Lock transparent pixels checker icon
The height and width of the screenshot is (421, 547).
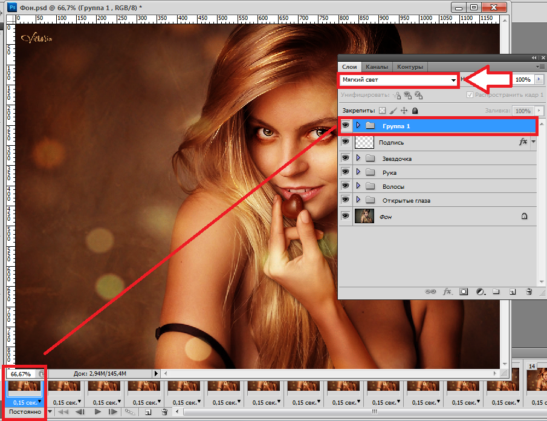click(383, 111)
